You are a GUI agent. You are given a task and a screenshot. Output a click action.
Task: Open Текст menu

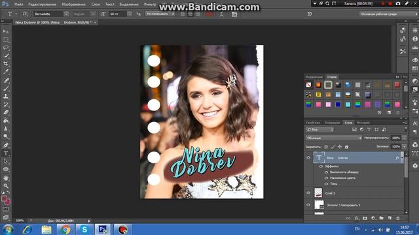[109, 5]
